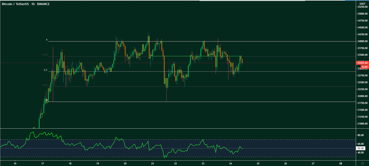The height and width of the screenshot is (166, 369).
Task: Click the 25250.00 price axis label
Action: (x=363, y=7)
